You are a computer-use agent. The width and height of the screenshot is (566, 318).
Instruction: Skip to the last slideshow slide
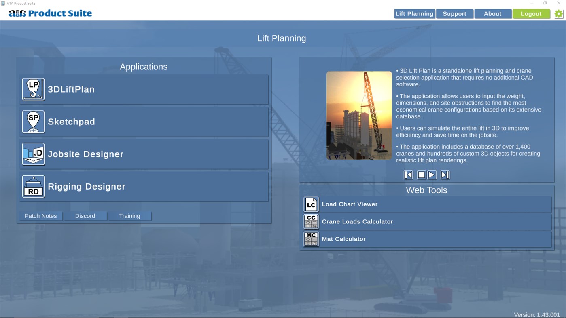pyautogui.click(x=444, y=174)
